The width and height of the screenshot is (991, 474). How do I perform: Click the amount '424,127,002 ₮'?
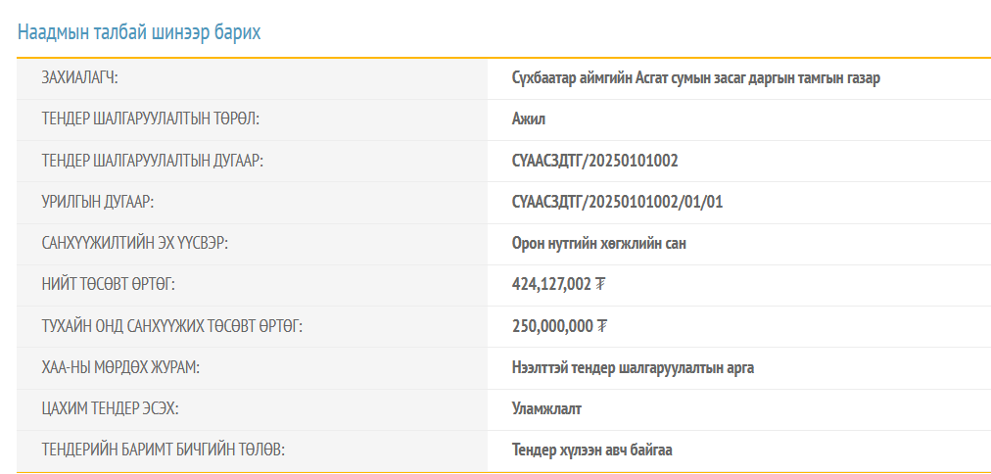pos(559,285)
